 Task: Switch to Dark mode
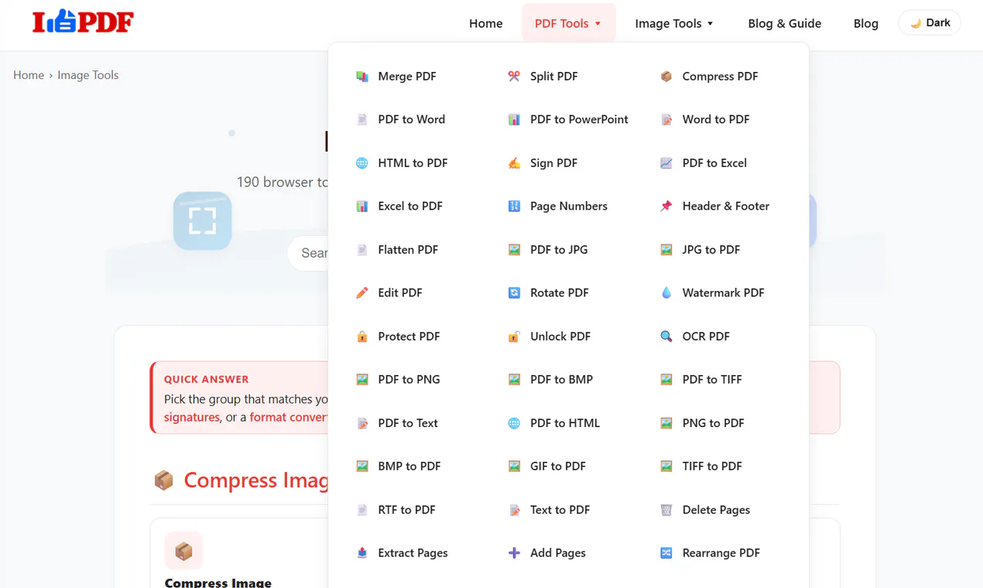coord(930,23)
